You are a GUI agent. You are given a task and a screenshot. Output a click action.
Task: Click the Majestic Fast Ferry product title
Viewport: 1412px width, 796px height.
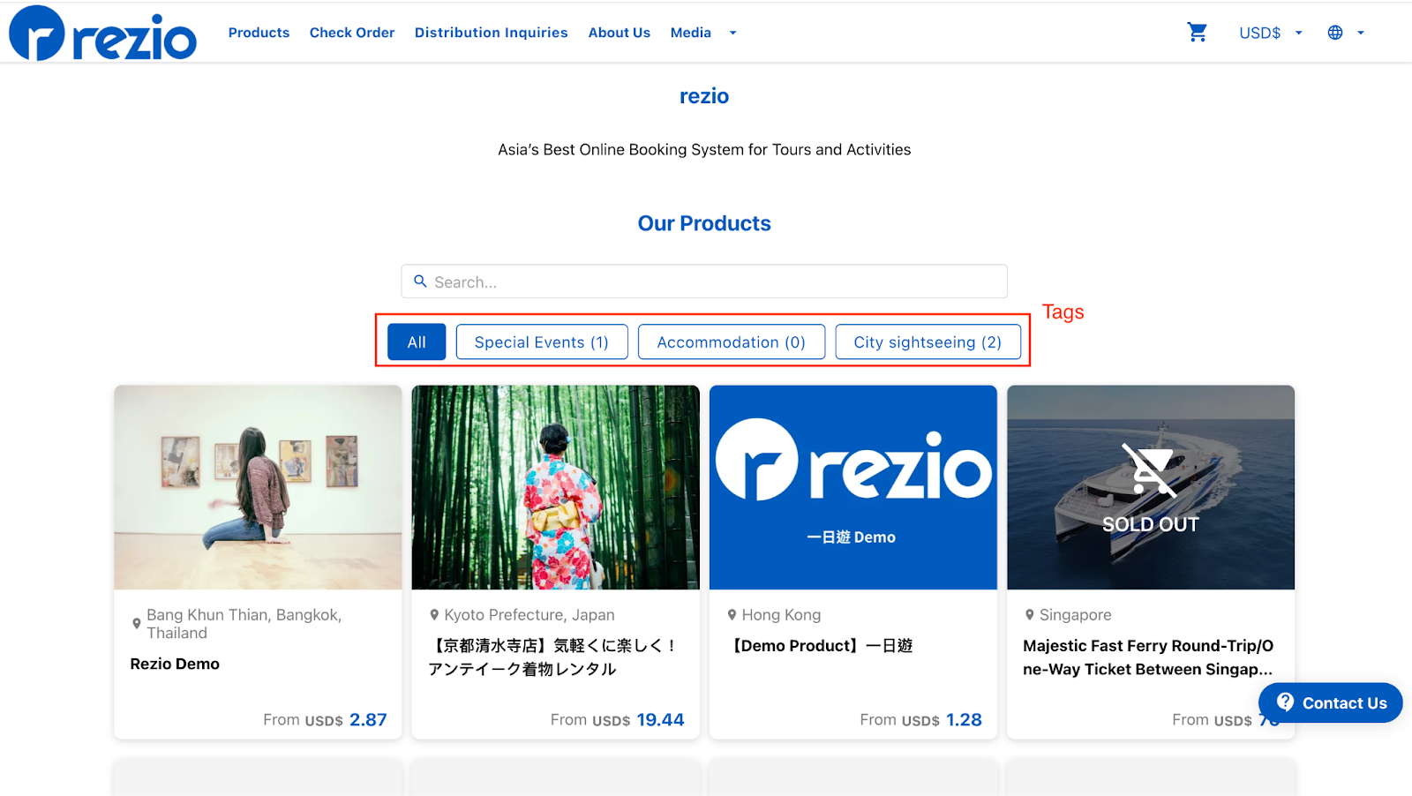point(1148,657)
